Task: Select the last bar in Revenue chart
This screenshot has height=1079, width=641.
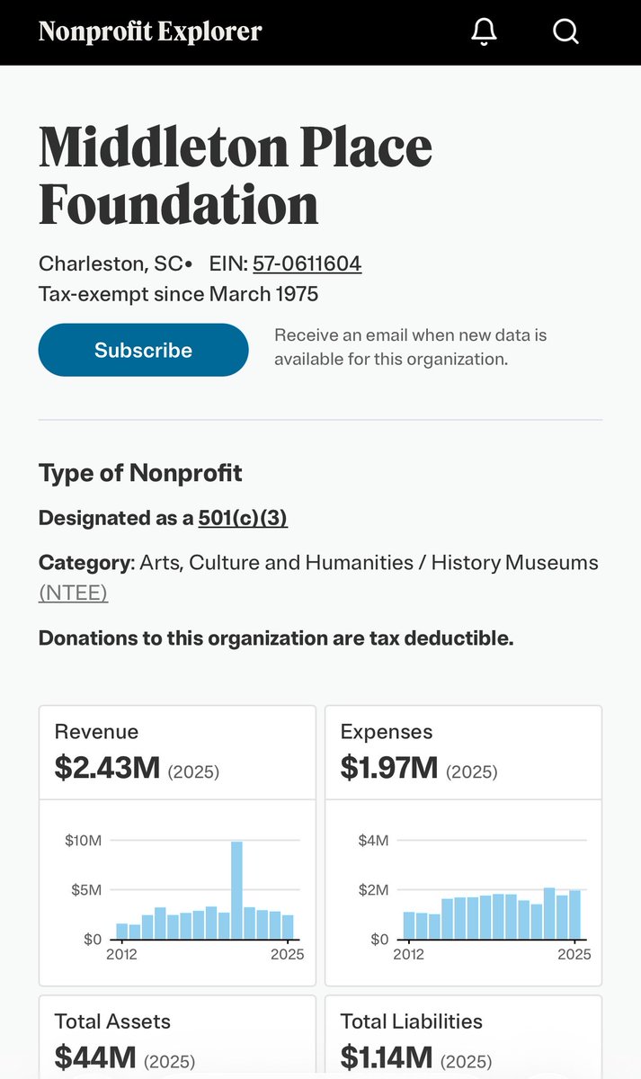Action: tap(288, 927)
